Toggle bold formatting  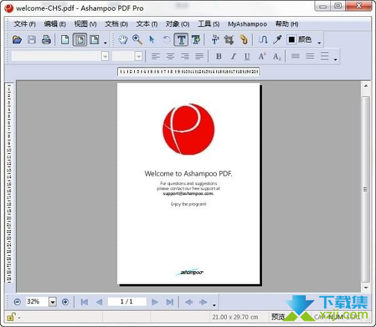pyautogui.click(x=219, y=56)
